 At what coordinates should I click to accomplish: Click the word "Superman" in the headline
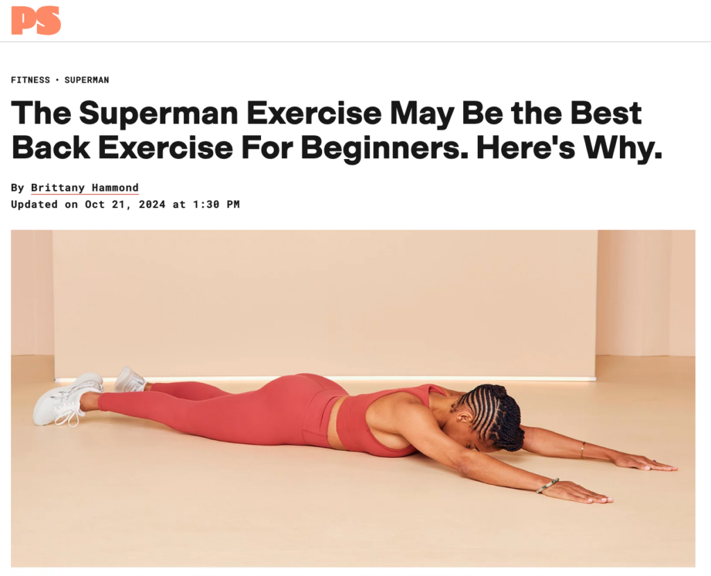pyautogui.click(x=158, y=113)
